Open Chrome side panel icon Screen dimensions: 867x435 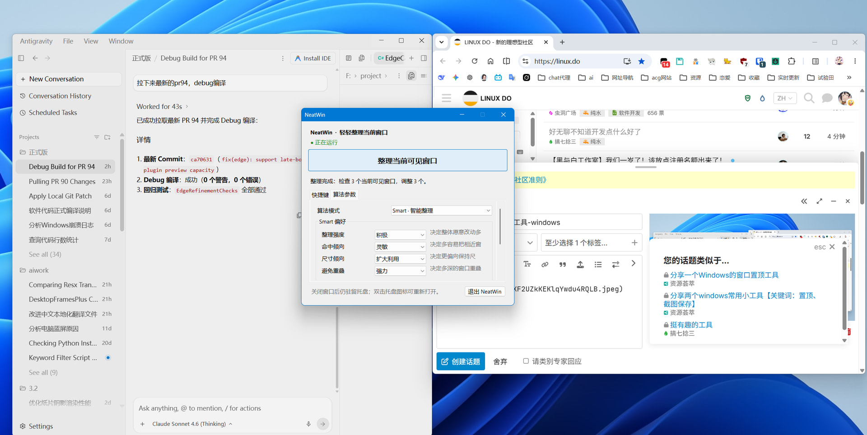pos(815,61)
